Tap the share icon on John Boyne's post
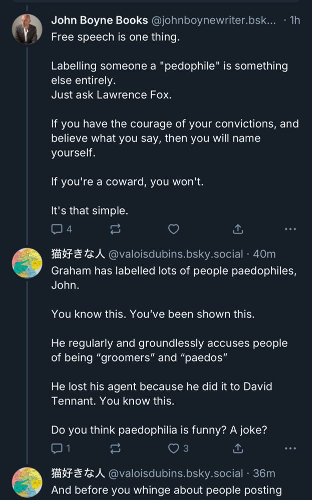 (x=238, y=228)
